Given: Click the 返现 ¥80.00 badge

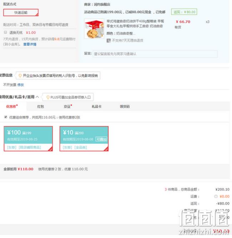Looking at the screenshot, I should coord(184,12).
